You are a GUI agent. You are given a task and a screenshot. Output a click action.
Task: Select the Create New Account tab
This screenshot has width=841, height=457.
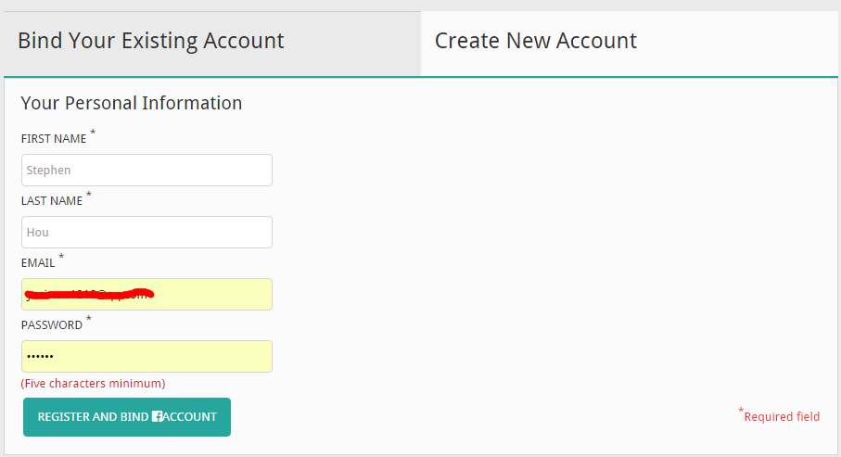tap(630, 44)
